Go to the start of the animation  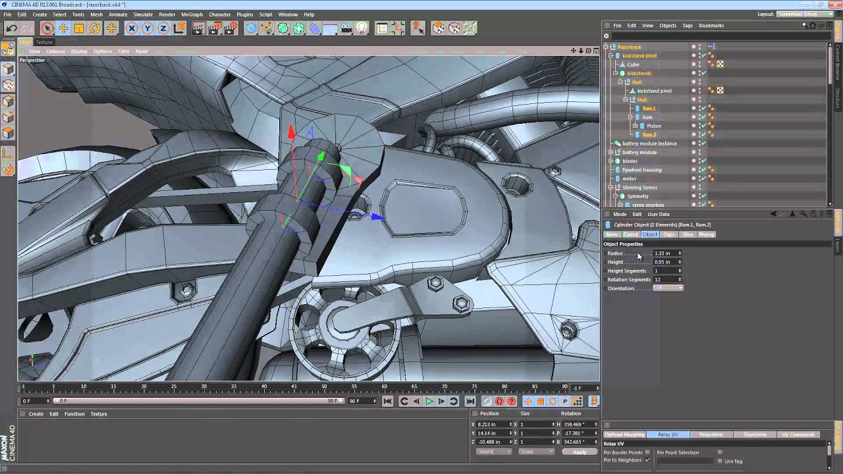pyautogui.click(x=387, y=401)
